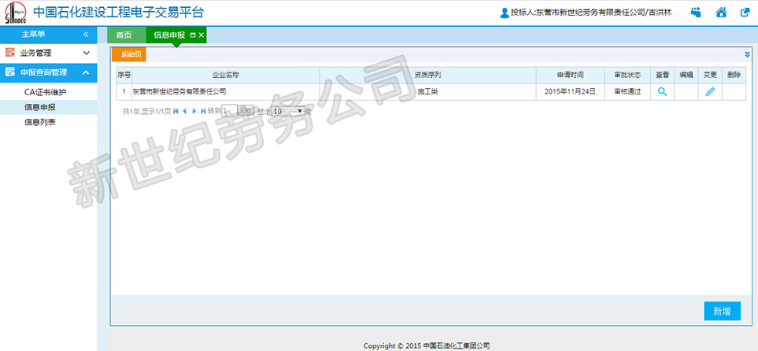The width and height of the screenshot is (758, 351).
Task: Collapse main menu with double-chevron icon
Action: tap(86, 35)
